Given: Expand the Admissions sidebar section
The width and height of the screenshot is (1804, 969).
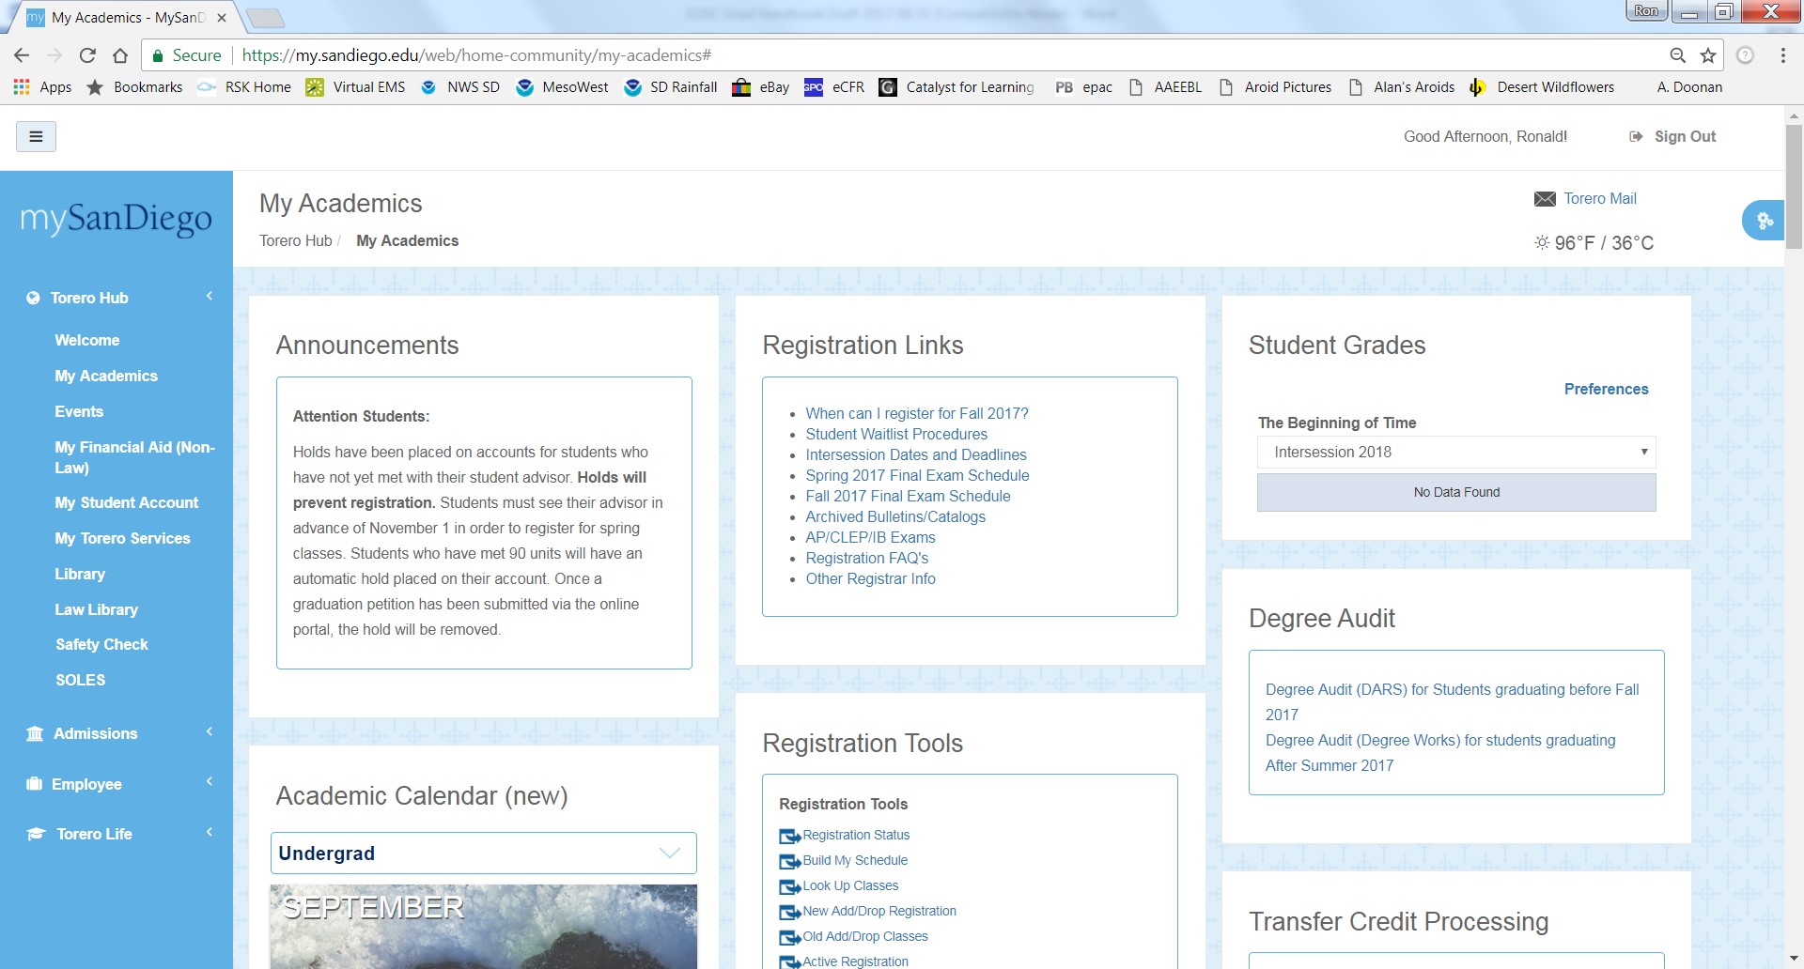Looking at the screenshot, I should click(210, 732).
